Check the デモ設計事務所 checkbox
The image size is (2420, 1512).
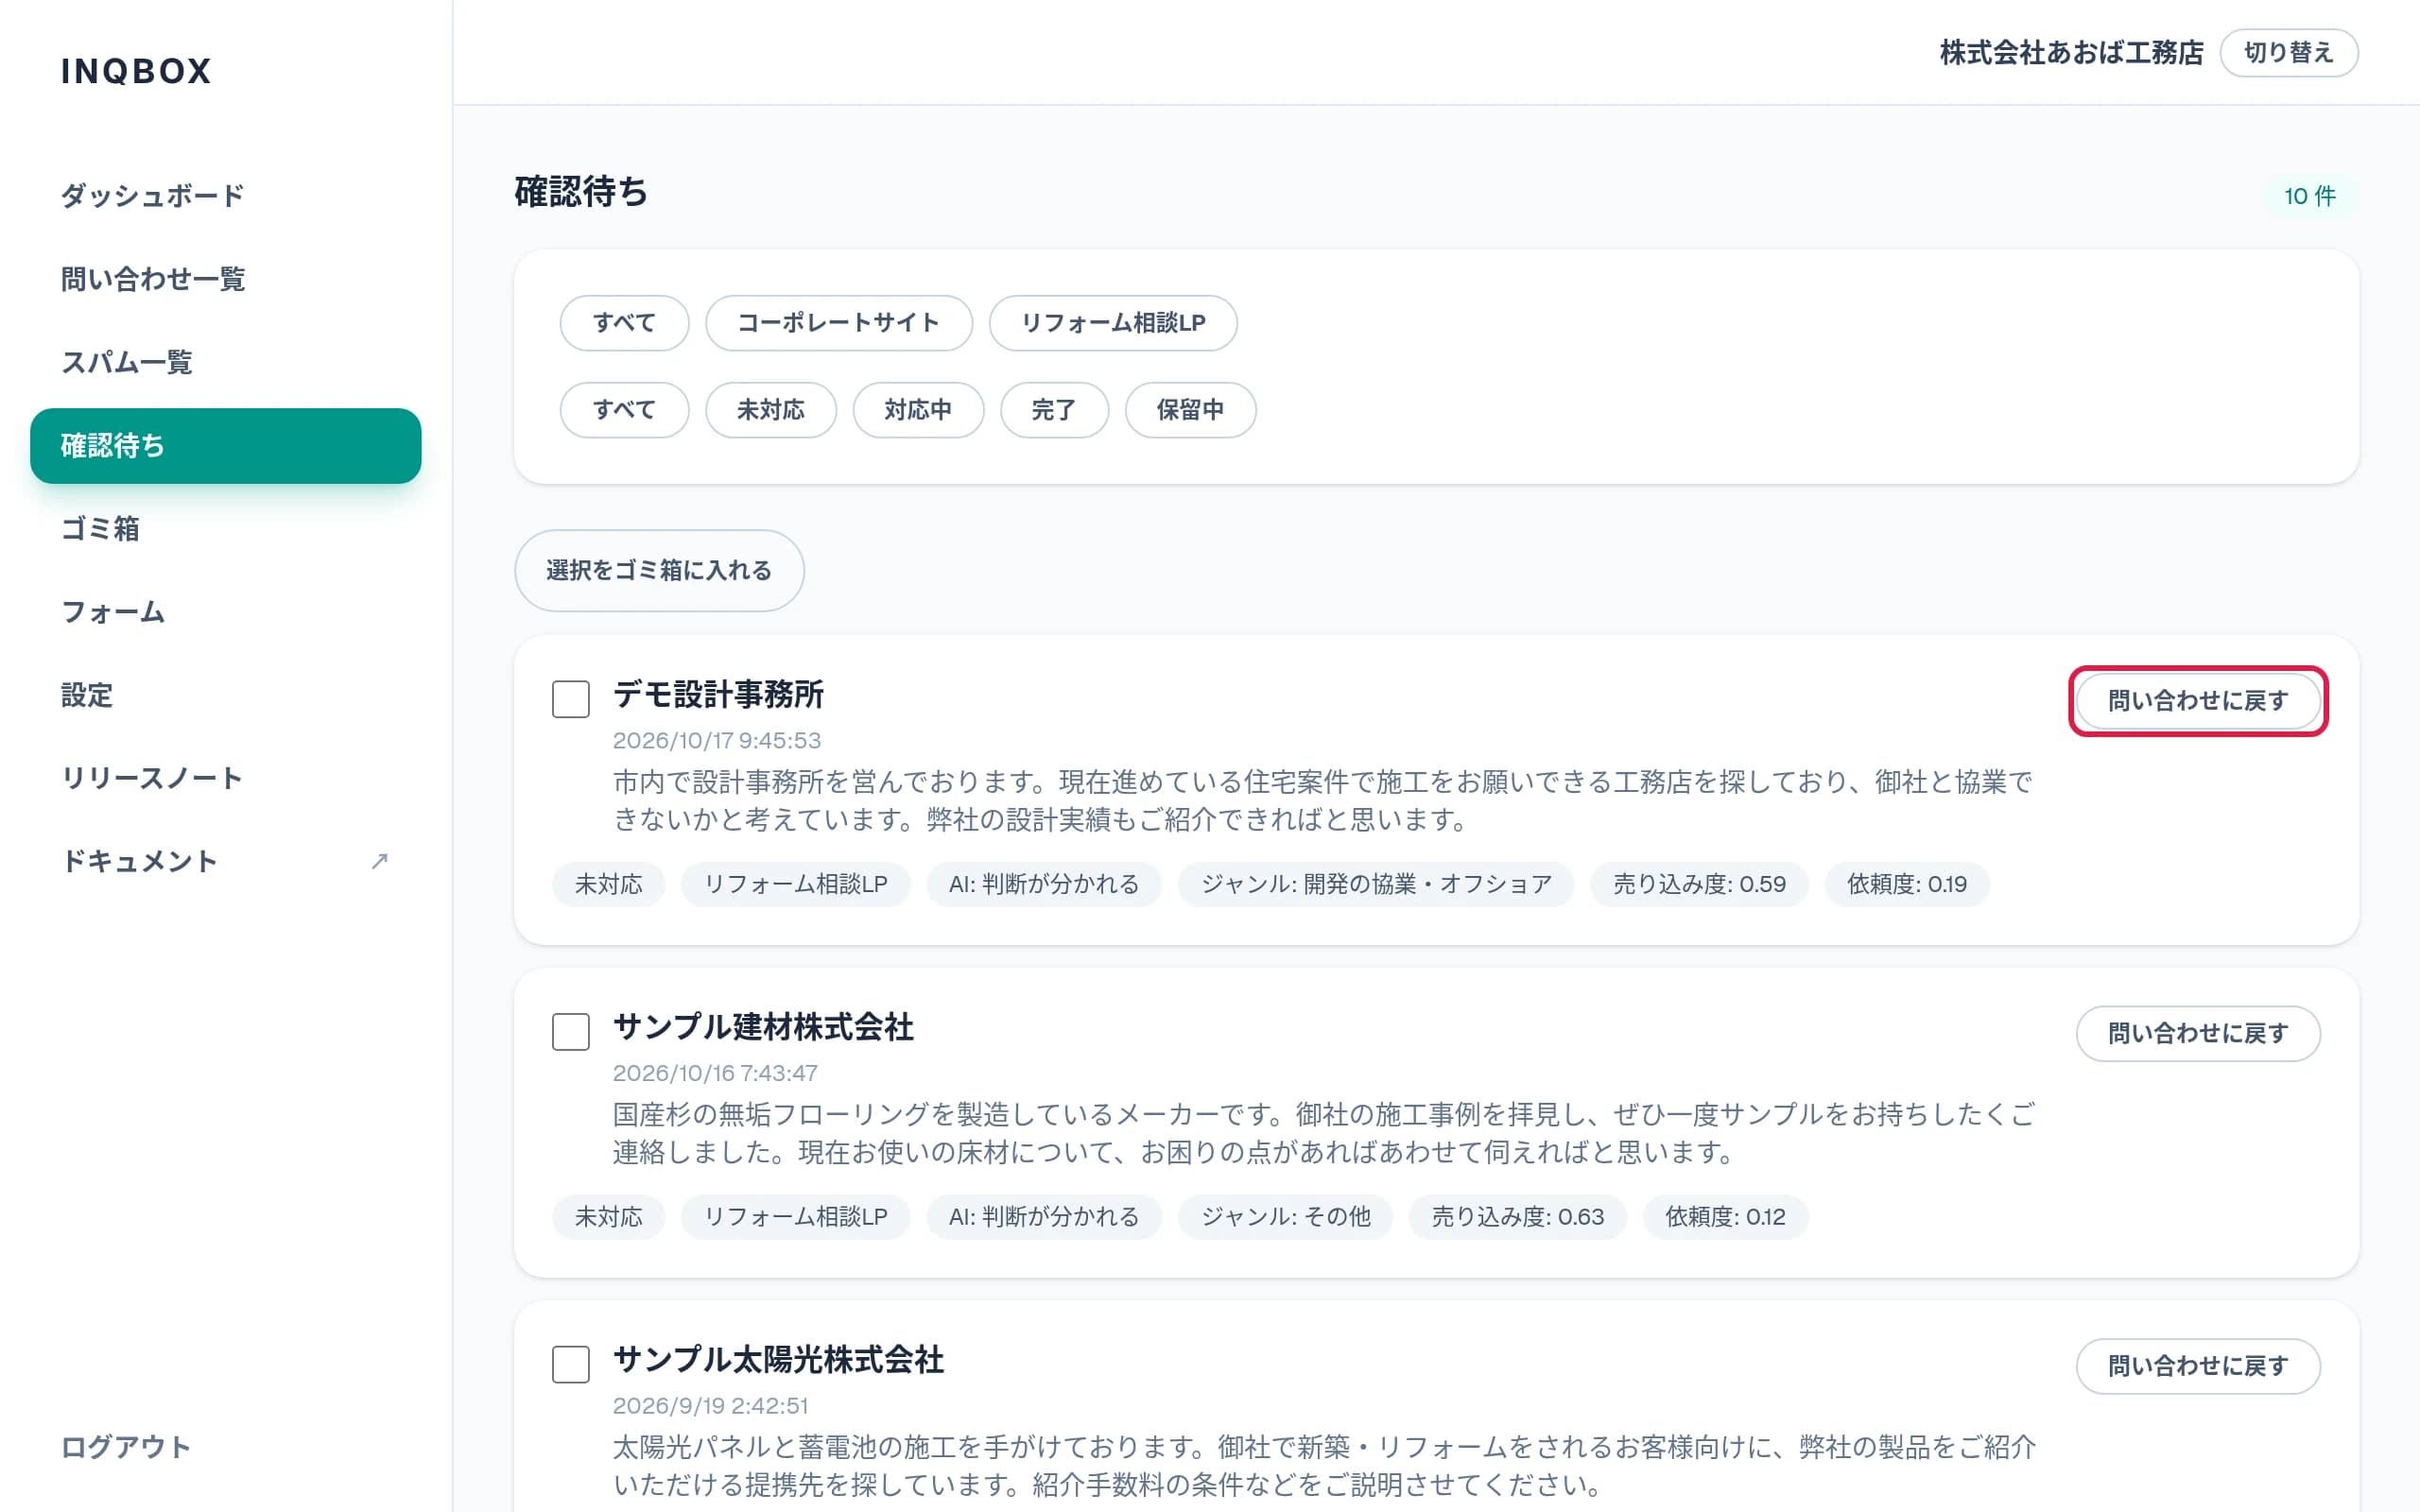[571, 699]
